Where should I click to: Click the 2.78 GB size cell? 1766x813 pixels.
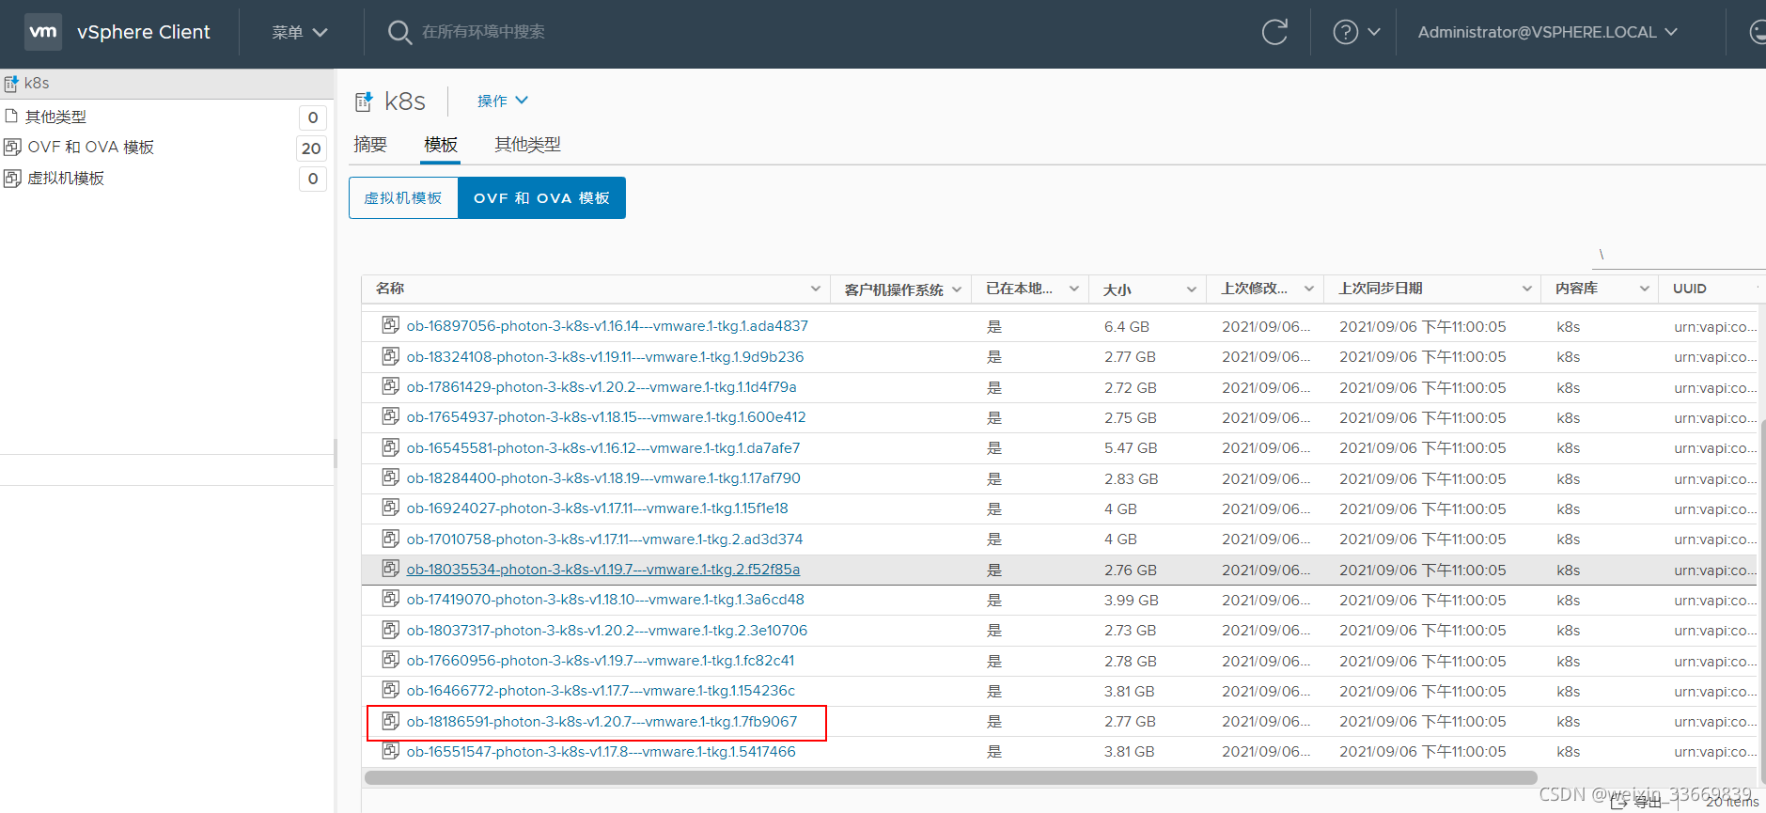click(1130, 661)
